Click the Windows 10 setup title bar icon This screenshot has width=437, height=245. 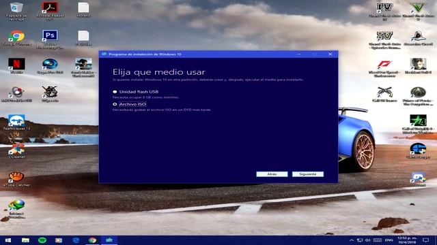(104, 54)
